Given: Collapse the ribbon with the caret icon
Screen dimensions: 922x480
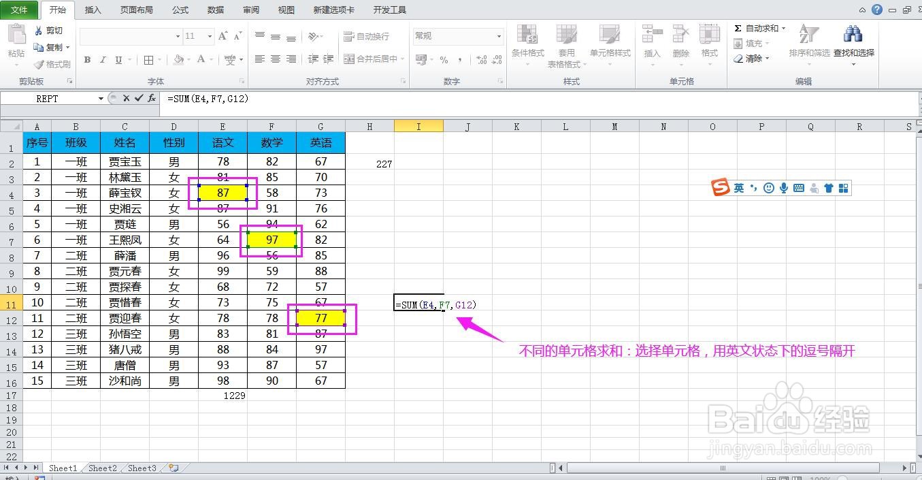Looking at the screenshot, I should click(x=863, y=10).
